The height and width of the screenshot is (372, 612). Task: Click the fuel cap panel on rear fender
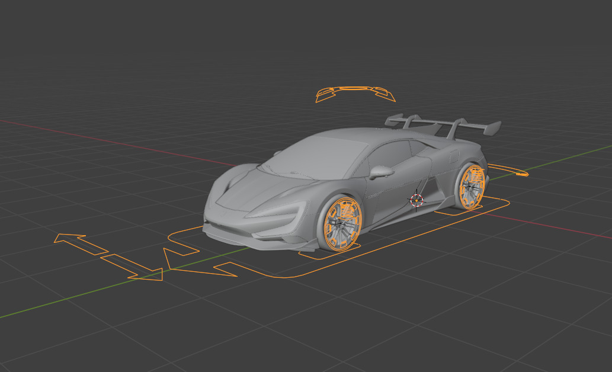[x=454, y=156]
